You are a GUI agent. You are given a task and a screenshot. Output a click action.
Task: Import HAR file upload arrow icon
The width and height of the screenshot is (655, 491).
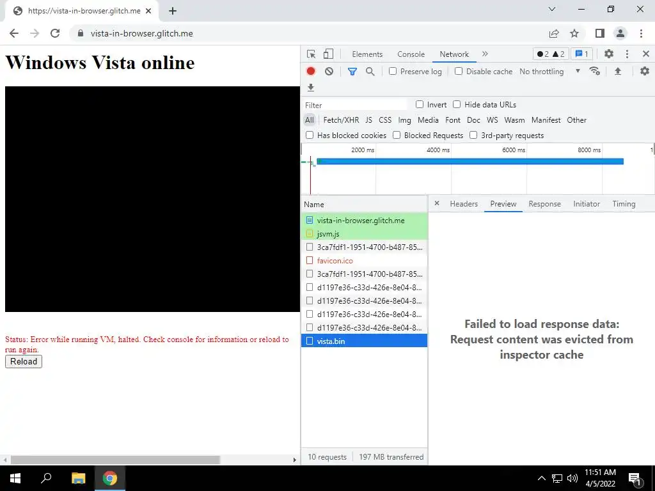pos(618,72)
